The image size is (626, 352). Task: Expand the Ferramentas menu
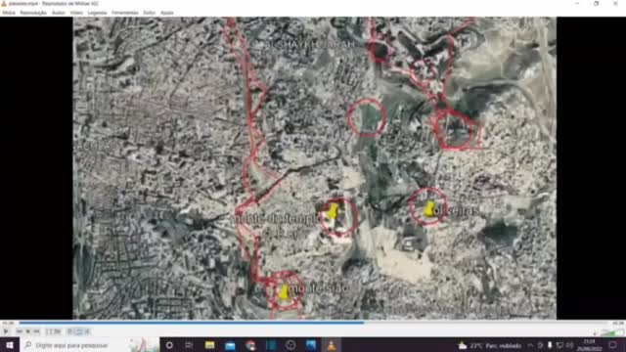coord(124,13)
